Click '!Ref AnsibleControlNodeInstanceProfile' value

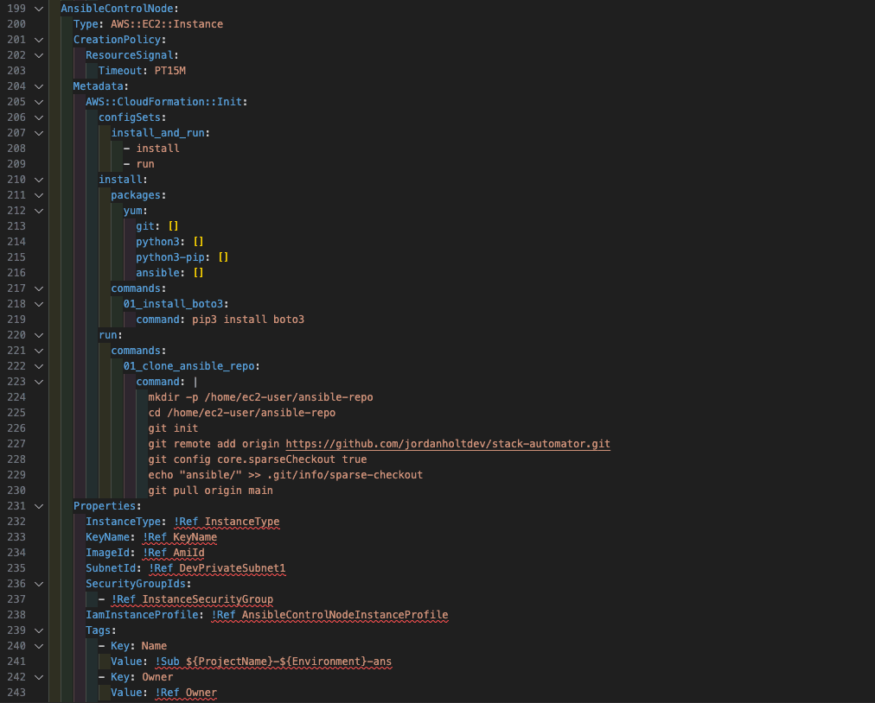click(329, 615)
